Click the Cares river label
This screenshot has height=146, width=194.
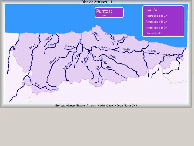[x=166, y=55]
